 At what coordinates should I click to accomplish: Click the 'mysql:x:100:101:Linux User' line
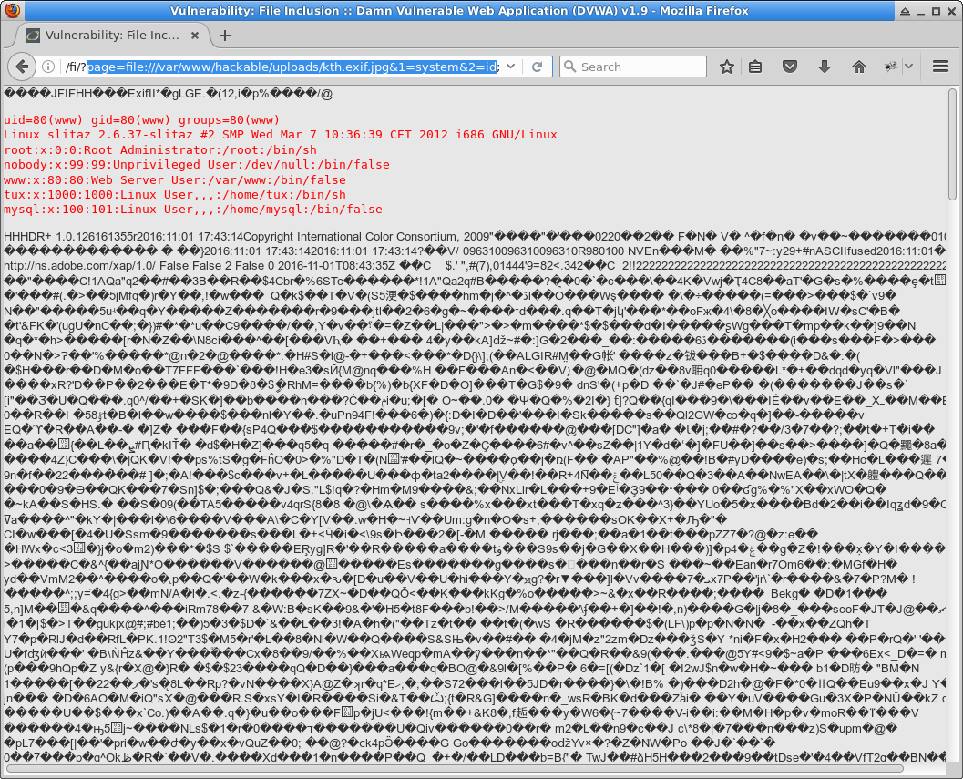point(193,210)
